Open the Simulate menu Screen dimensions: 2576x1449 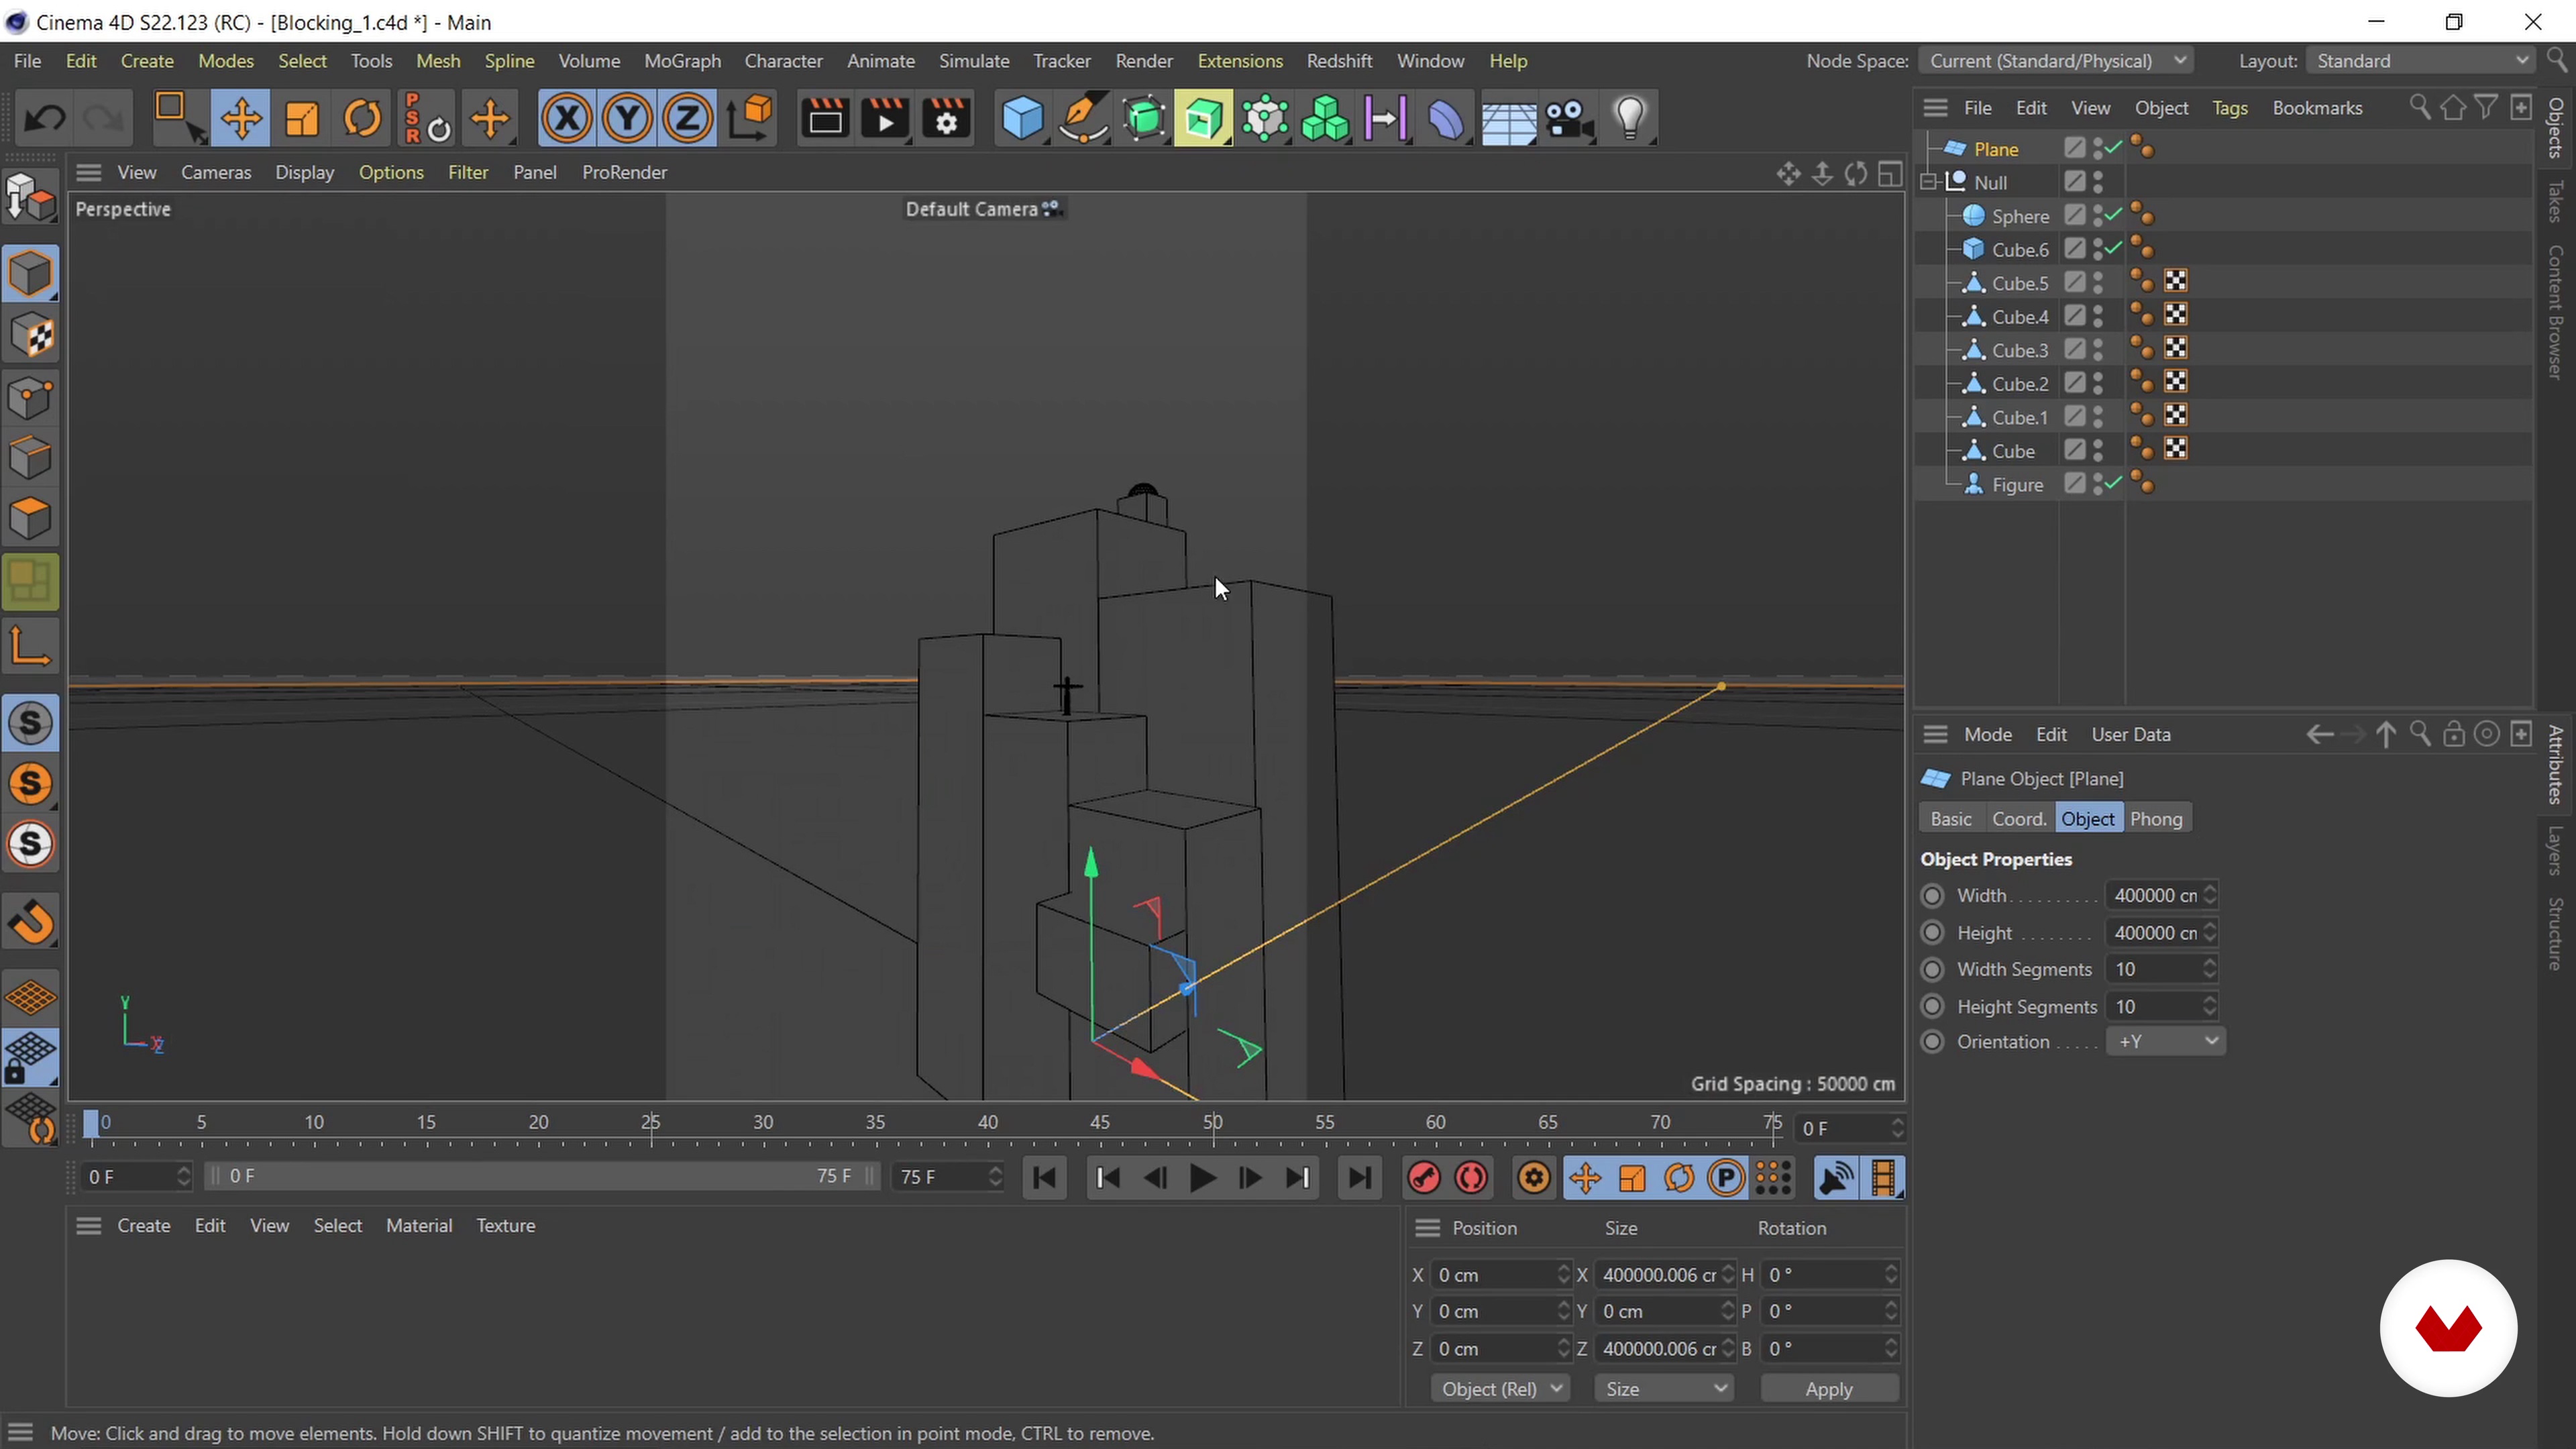[x=974, y=61]
